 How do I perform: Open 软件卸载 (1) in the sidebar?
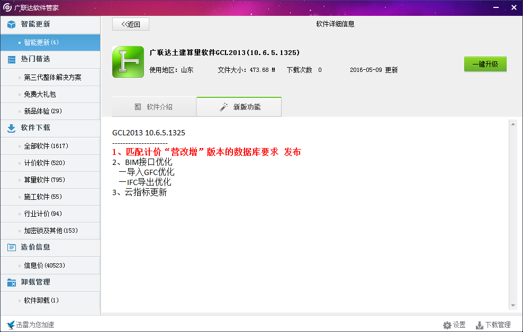tap(50, 300)
